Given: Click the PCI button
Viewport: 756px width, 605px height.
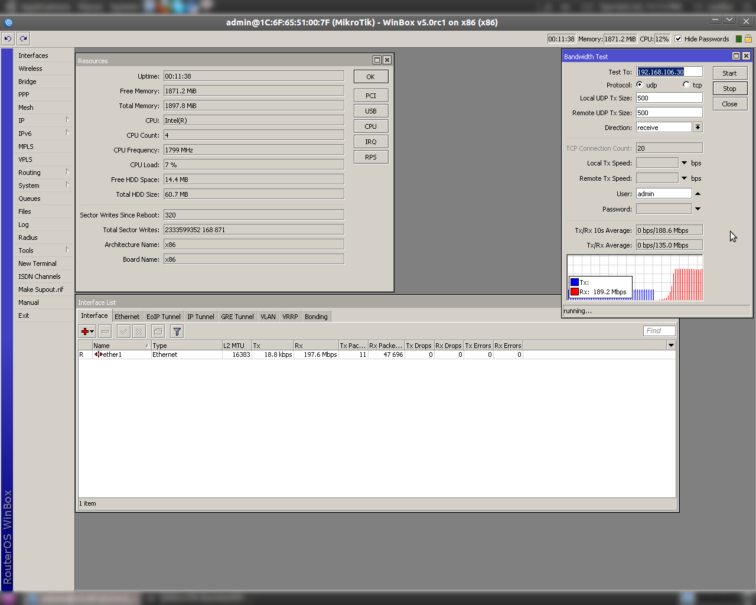Looking at the screenshot, I should 371,96.
